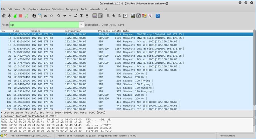Click the zoom in icon
Viewport: 256px width, 139px height.
tap(108, 16)
